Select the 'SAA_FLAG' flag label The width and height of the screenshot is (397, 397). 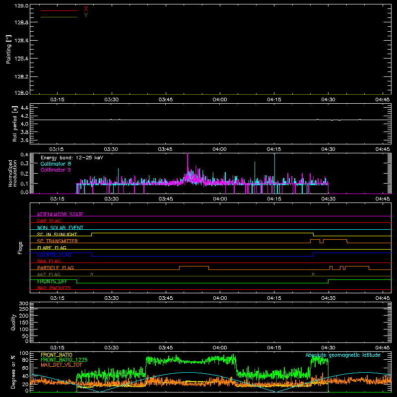click(x=49, y=261)
